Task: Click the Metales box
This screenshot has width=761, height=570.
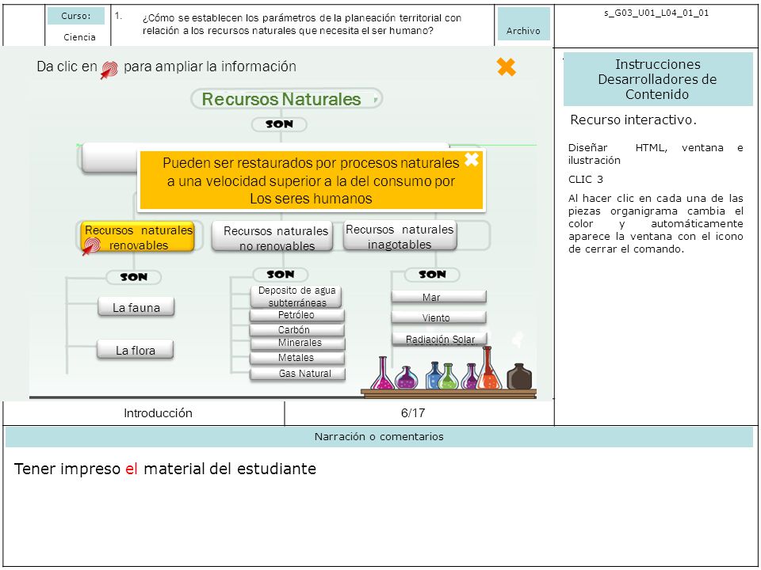Action: tap(297, 358)
